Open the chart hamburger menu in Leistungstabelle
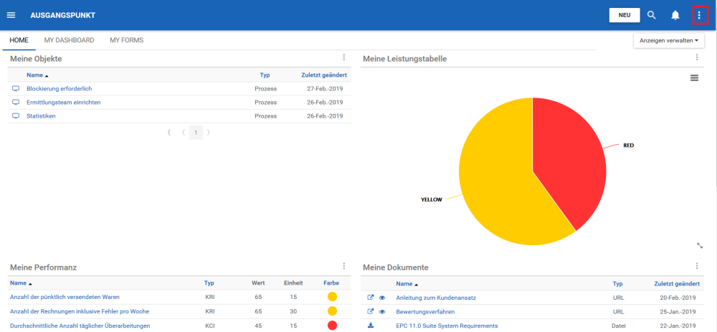The width and height of the screenshot is (717, 332). point(694,77)
